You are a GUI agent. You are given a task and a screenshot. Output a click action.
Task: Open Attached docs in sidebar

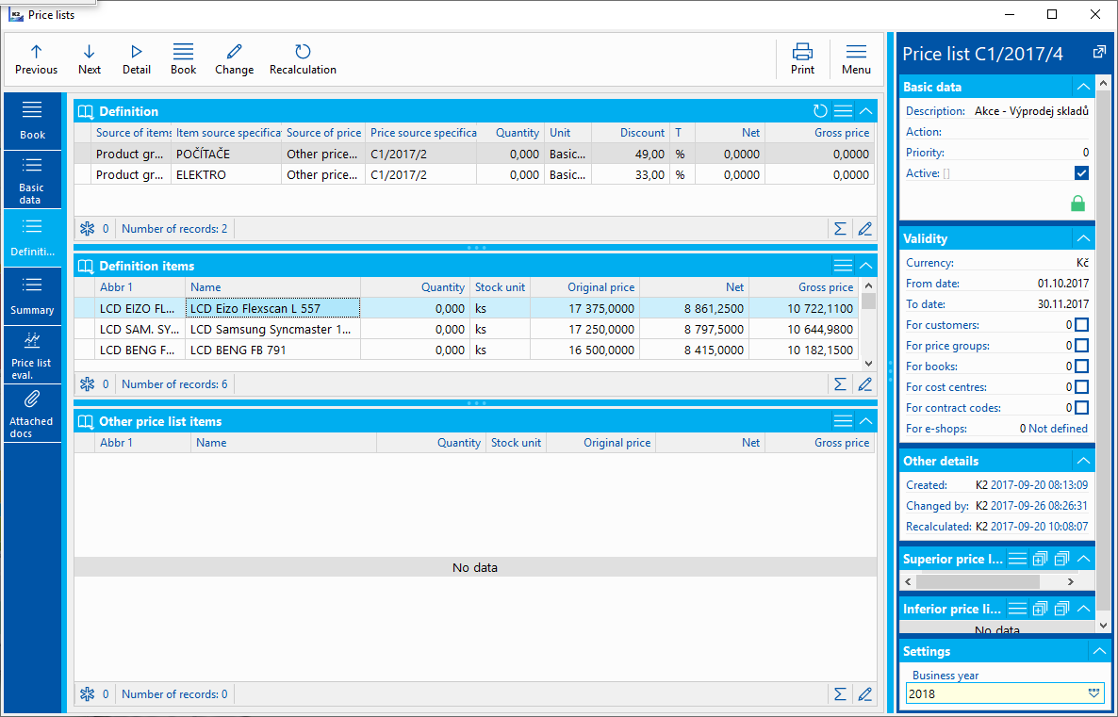pos(32,413)
